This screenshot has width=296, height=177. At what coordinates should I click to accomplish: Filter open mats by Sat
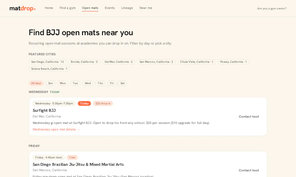pyautogui.click(x=122, y=83)
